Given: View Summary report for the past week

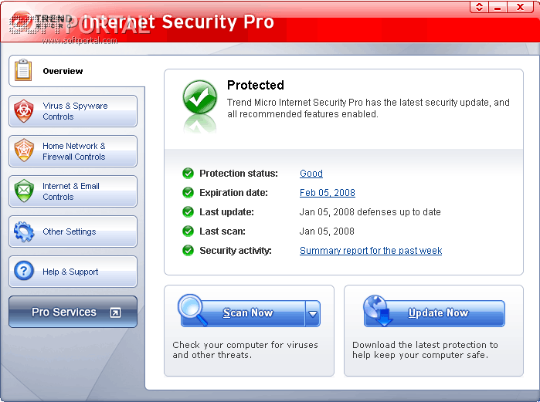Looking at the screenshot, I should [371, 251].
